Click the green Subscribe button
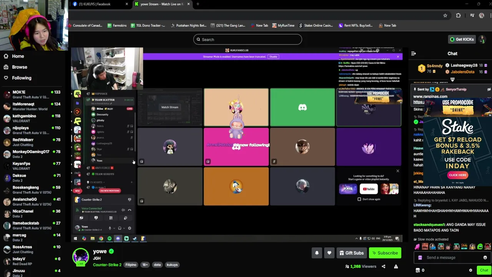 (385, 253)
